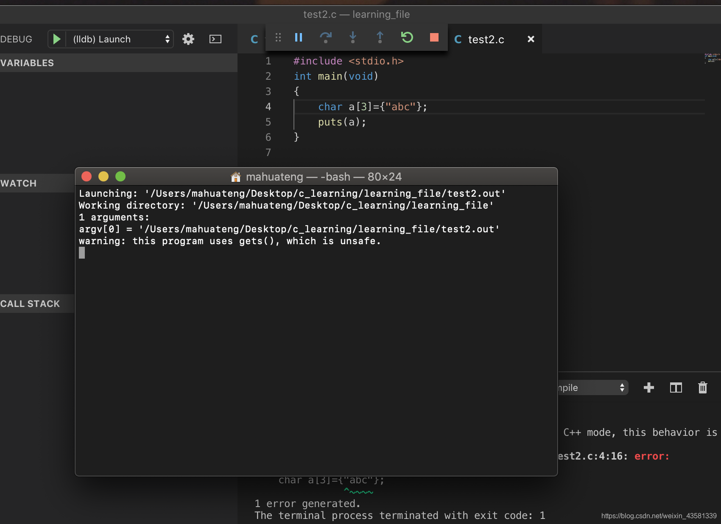Collapse the VARIABLES section
The height and width of the screenshot is (524, 721).
coord(119,63)
